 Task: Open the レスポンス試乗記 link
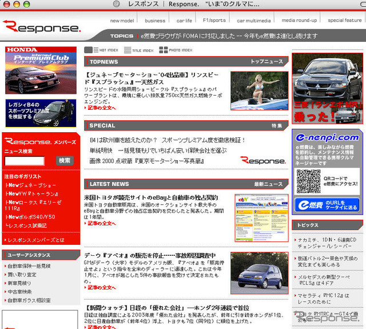click(x=26, y=225)
